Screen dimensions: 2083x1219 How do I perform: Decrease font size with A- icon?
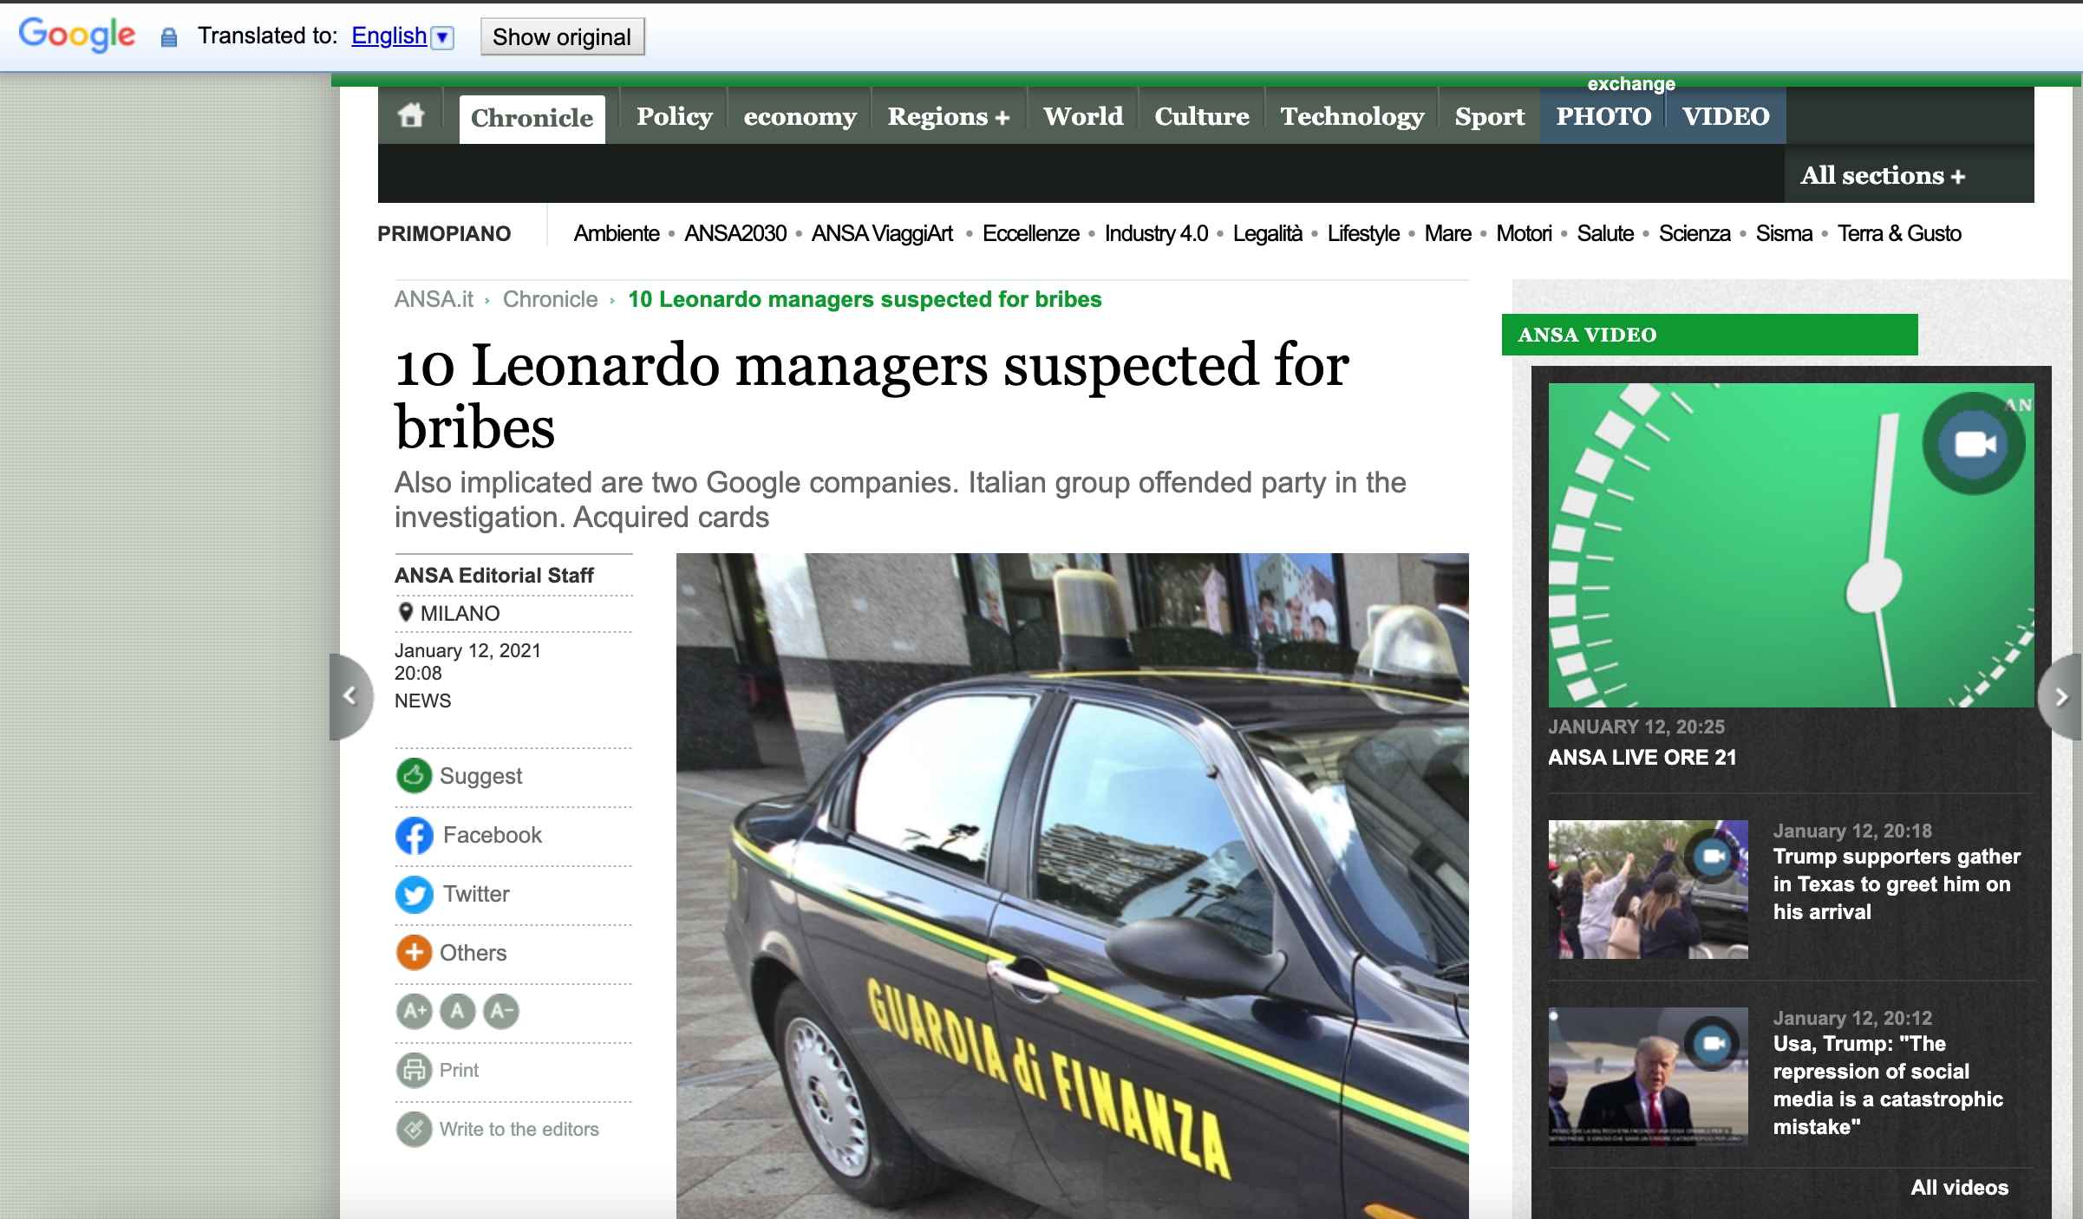coord(501,1011)
